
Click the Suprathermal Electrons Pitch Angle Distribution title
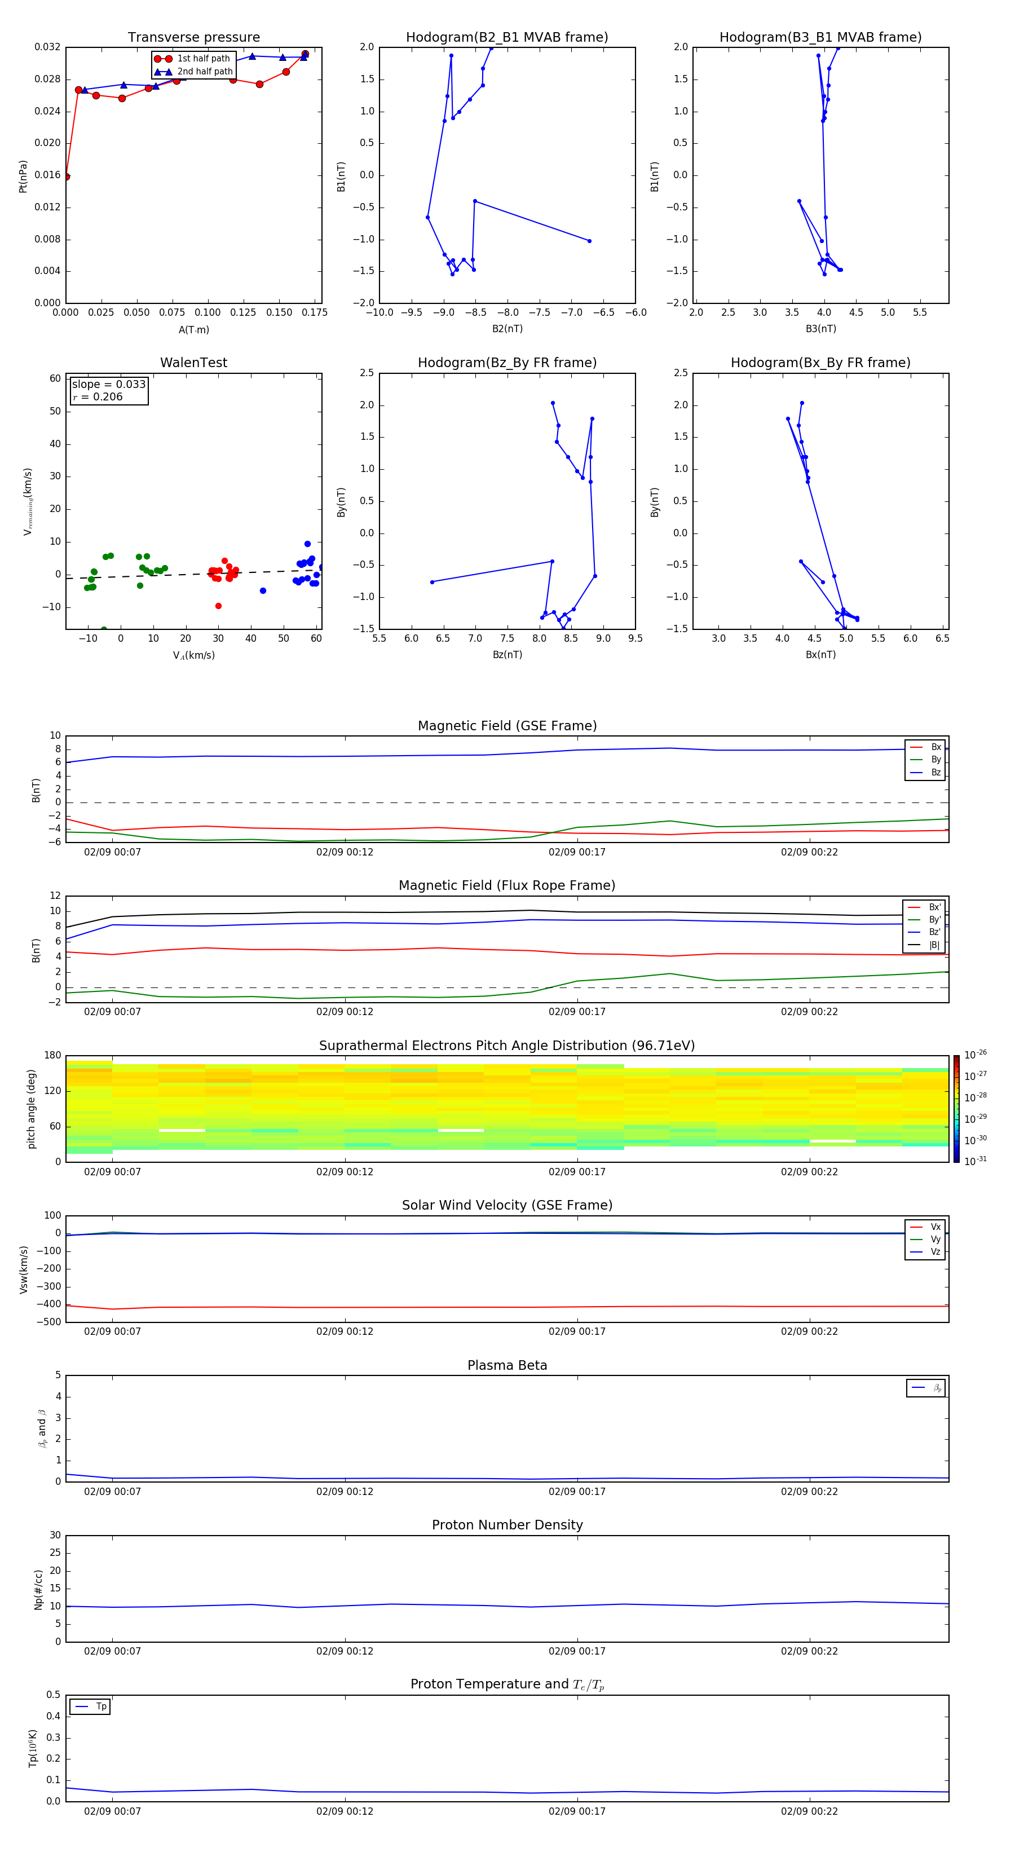(x=507, y=1046)
